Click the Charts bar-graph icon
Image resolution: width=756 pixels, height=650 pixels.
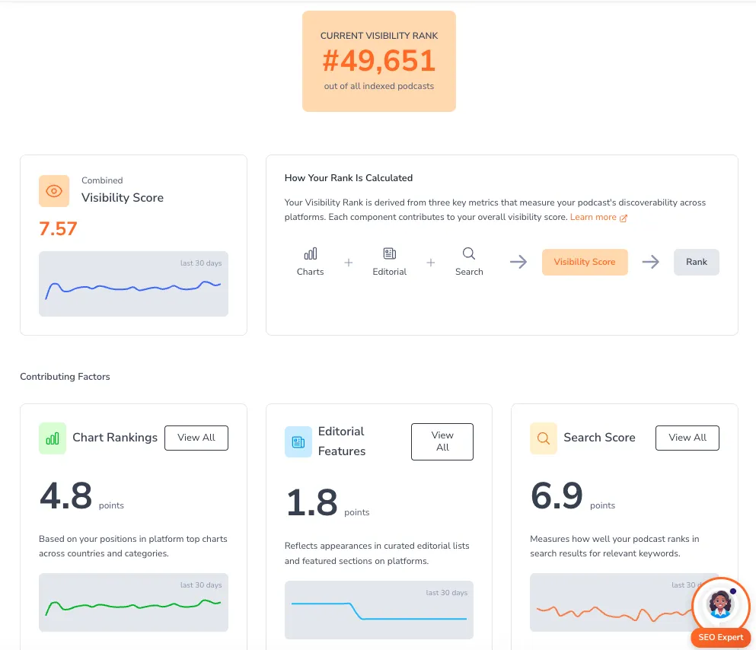pos(310,253)
